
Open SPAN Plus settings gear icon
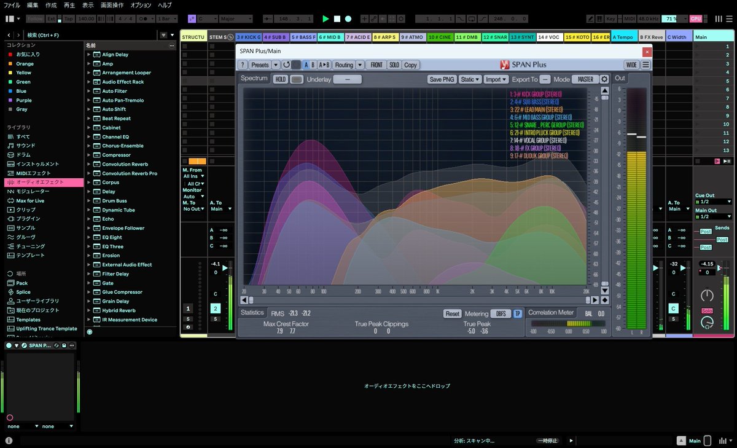[604, 79]
